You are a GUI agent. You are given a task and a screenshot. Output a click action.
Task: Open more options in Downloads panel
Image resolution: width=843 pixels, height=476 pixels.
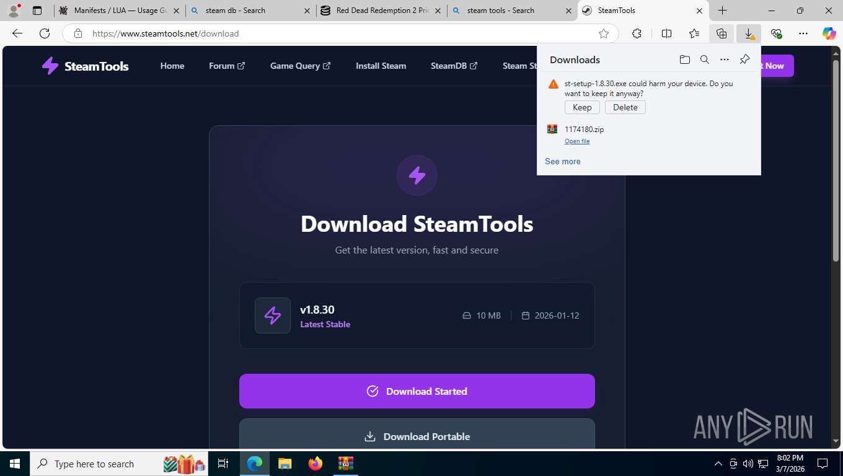tap(725, 59)
